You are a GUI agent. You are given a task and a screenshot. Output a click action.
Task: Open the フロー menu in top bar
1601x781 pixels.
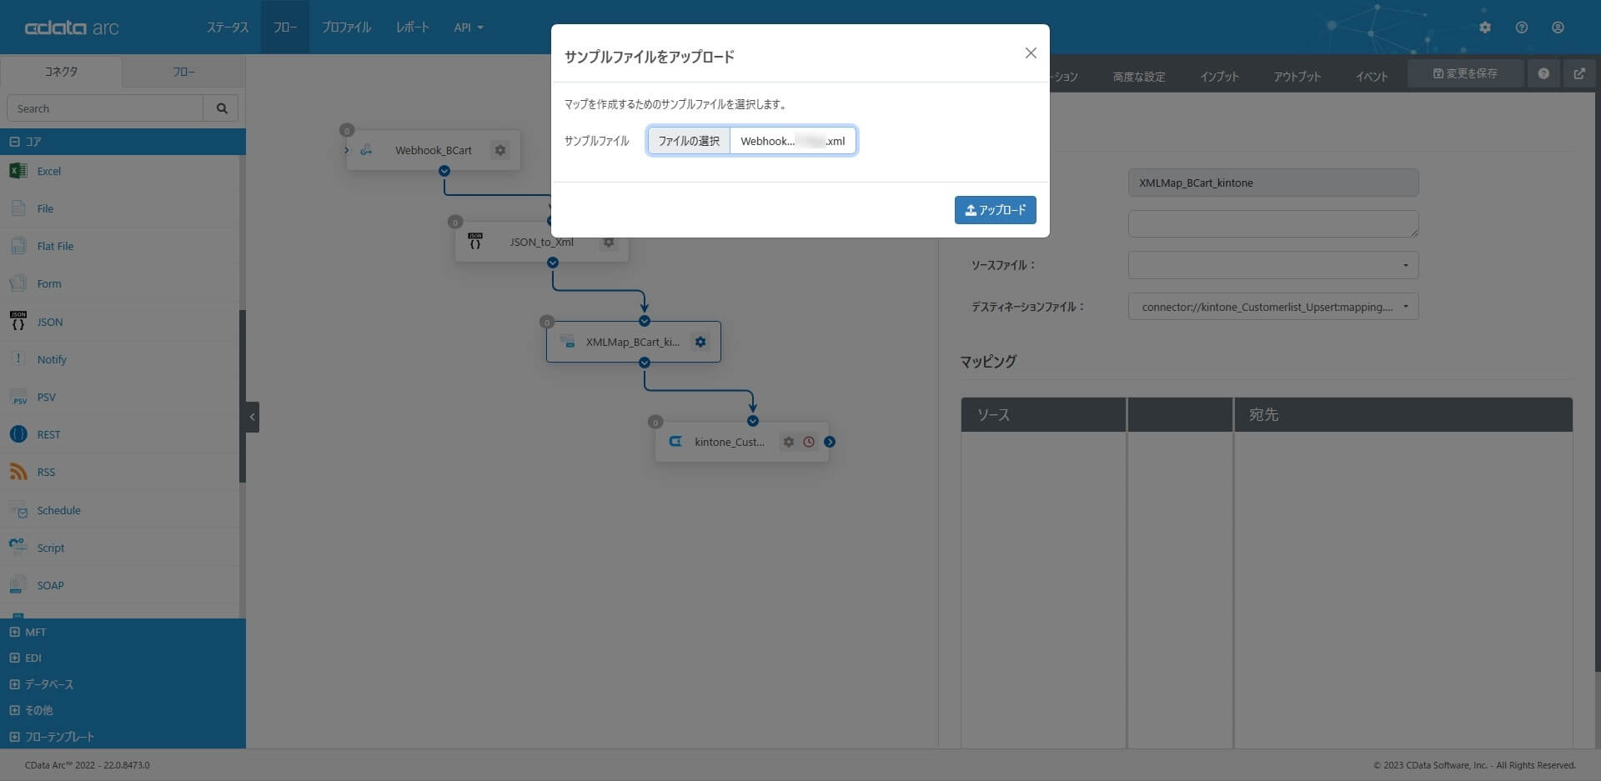(285, 28)
